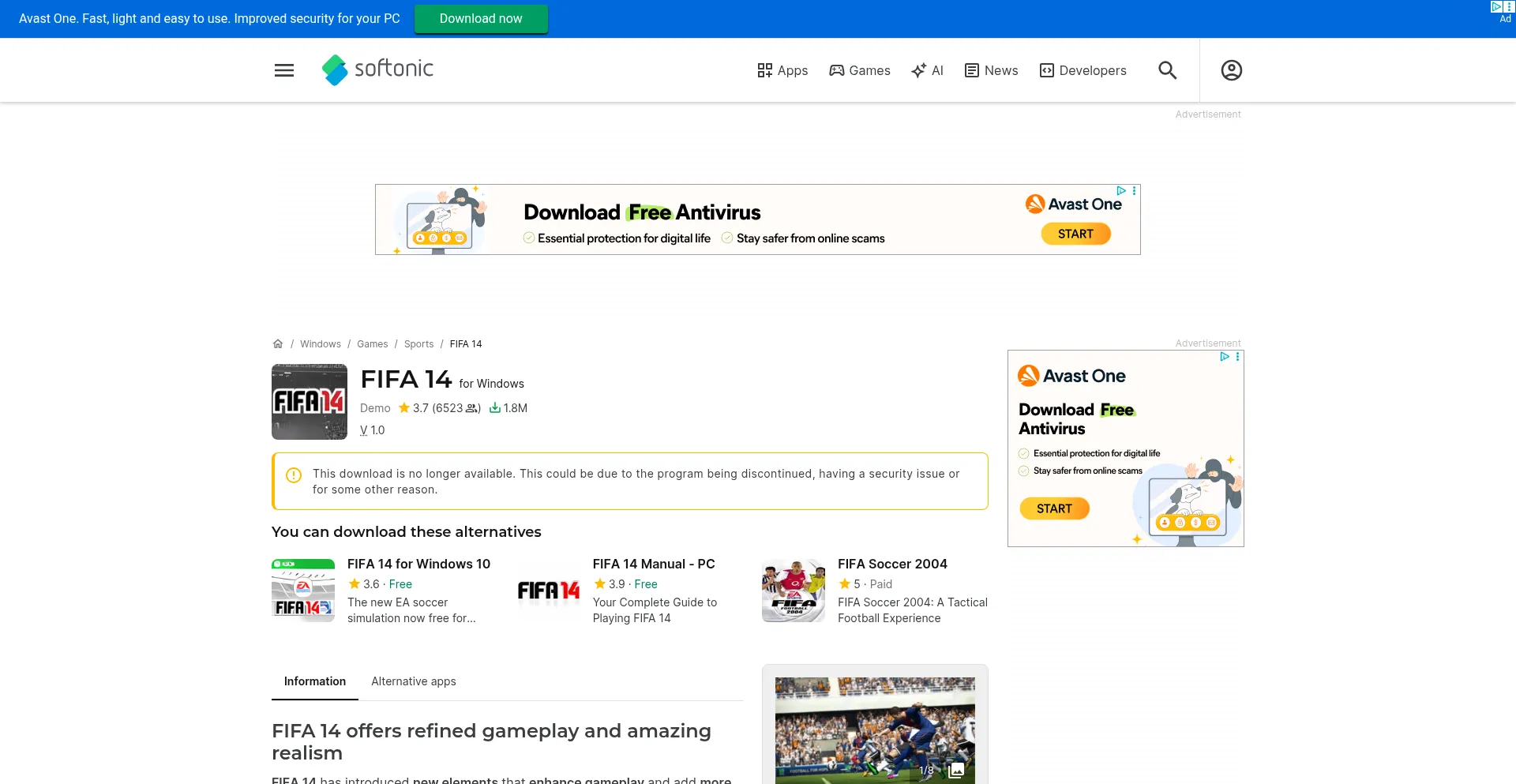Click the ad menu dots on the sidebar ad
Image resolution: width=1516 pixels, height=784 pixels.
click(1237, 357)
